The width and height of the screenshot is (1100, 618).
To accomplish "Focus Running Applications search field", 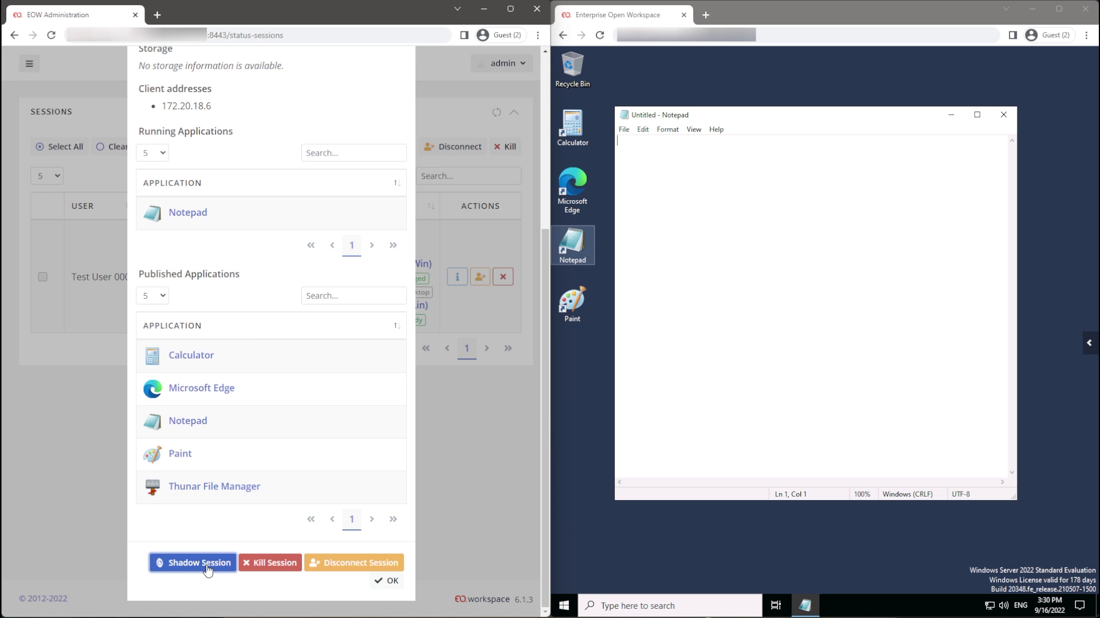I will pyautogui.click(x=353, y=153).
